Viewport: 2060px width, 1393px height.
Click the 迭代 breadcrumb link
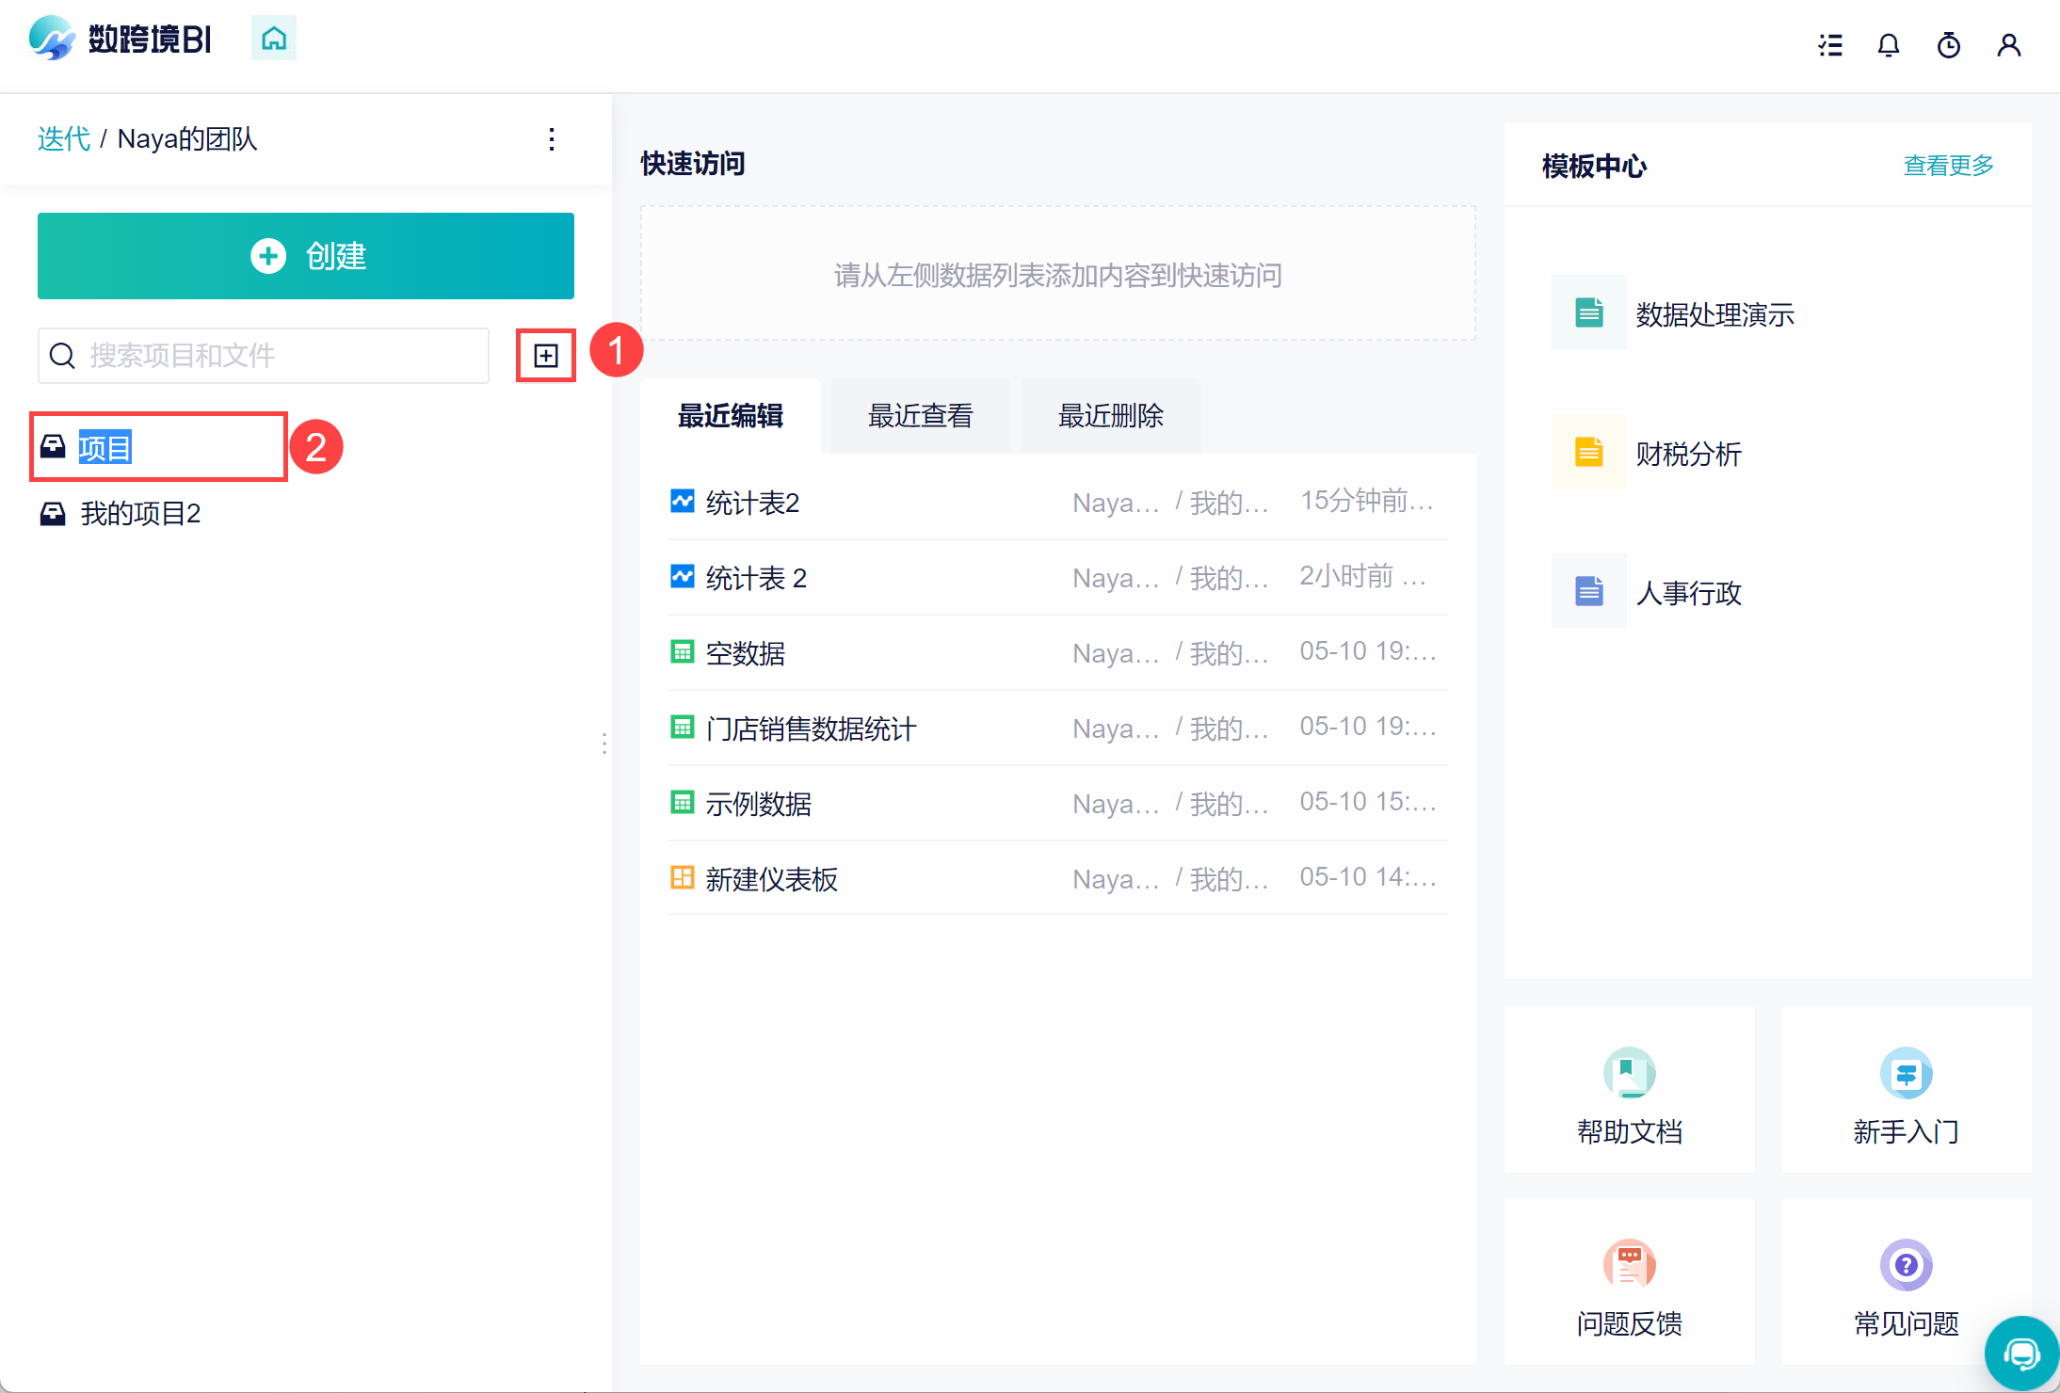63,139
